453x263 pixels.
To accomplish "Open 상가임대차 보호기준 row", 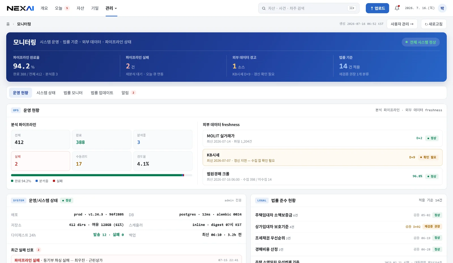I will 349,227.
